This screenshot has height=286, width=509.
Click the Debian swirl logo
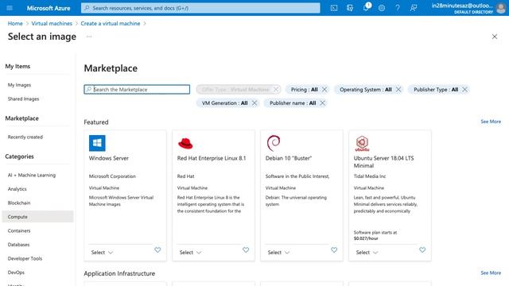click(x=274, y=143)
